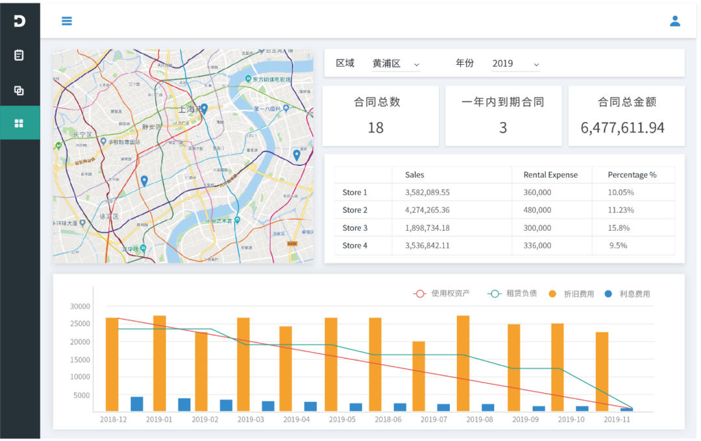Open the 年份 dropdown showing 2019

pyautogui.click(x=516, y=64)
